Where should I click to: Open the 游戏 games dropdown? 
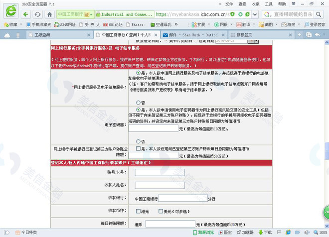pos(291,24)
